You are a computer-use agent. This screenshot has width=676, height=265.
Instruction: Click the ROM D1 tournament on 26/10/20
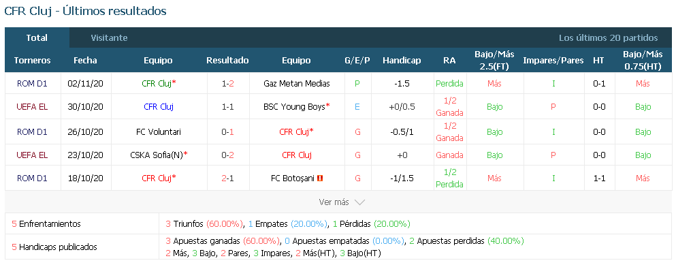point(32,131)
